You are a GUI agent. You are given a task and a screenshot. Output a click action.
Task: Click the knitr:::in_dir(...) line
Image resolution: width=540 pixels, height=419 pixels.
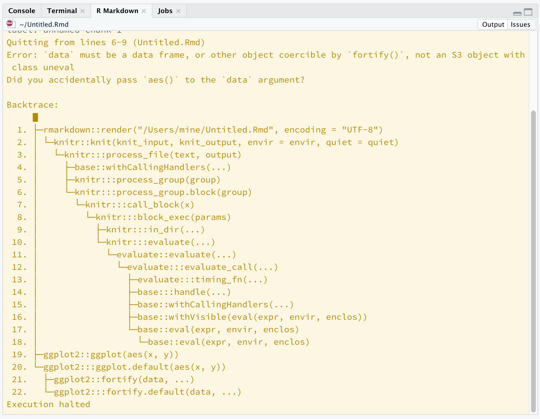point(155,230)
